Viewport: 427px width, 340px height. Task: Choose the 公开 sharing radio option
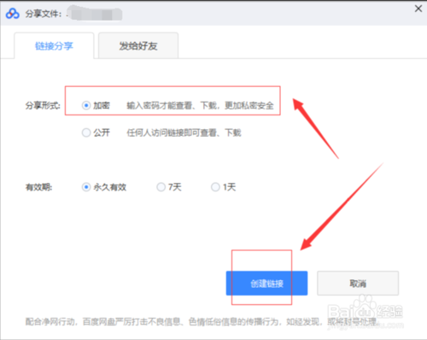point(86,132)
